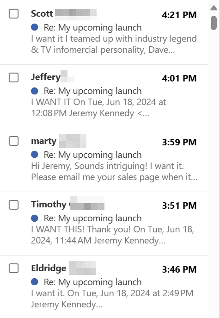Toggle the checkbox for Eldridge's email
The width and height of the screenshot is (220, 318).
pyautogui.click(x=14, y=268)
